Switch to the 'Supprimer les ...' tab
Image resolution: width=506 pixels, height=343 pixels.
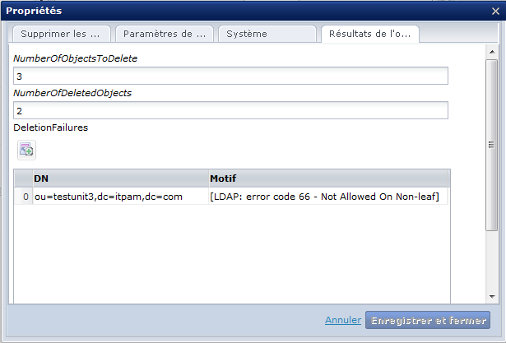tap(62, 34)
